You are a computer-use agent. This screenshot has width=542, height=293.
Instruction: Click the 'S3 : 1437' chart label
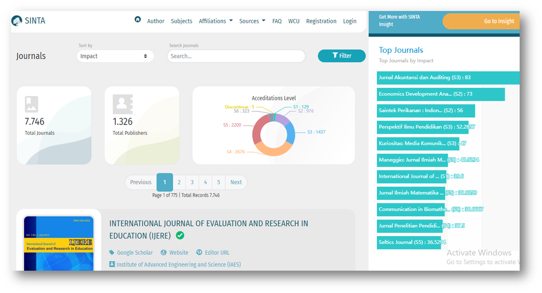click(316, 132)
